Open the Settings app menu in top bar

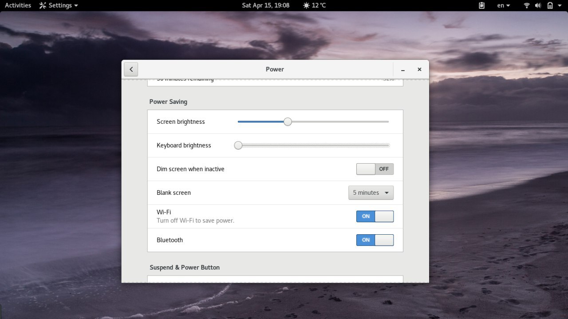59,5
